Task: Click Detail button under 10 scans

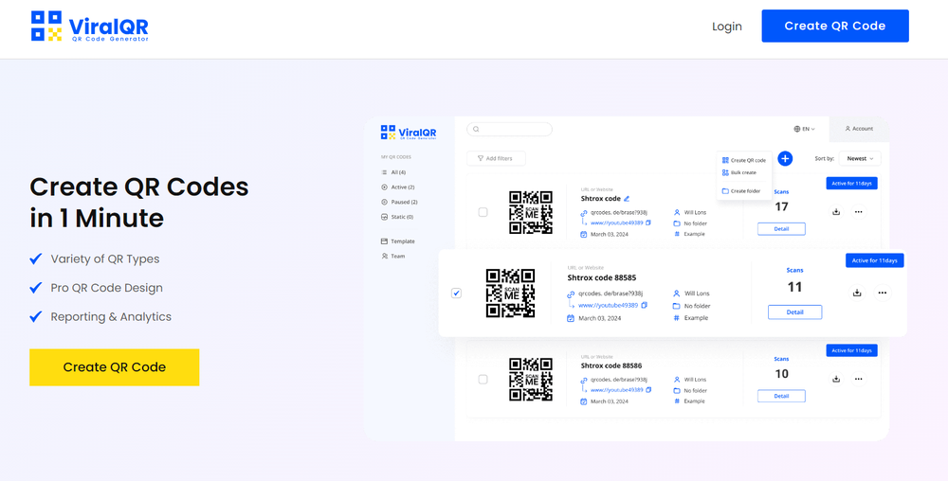Action: (x=781, y=396)
